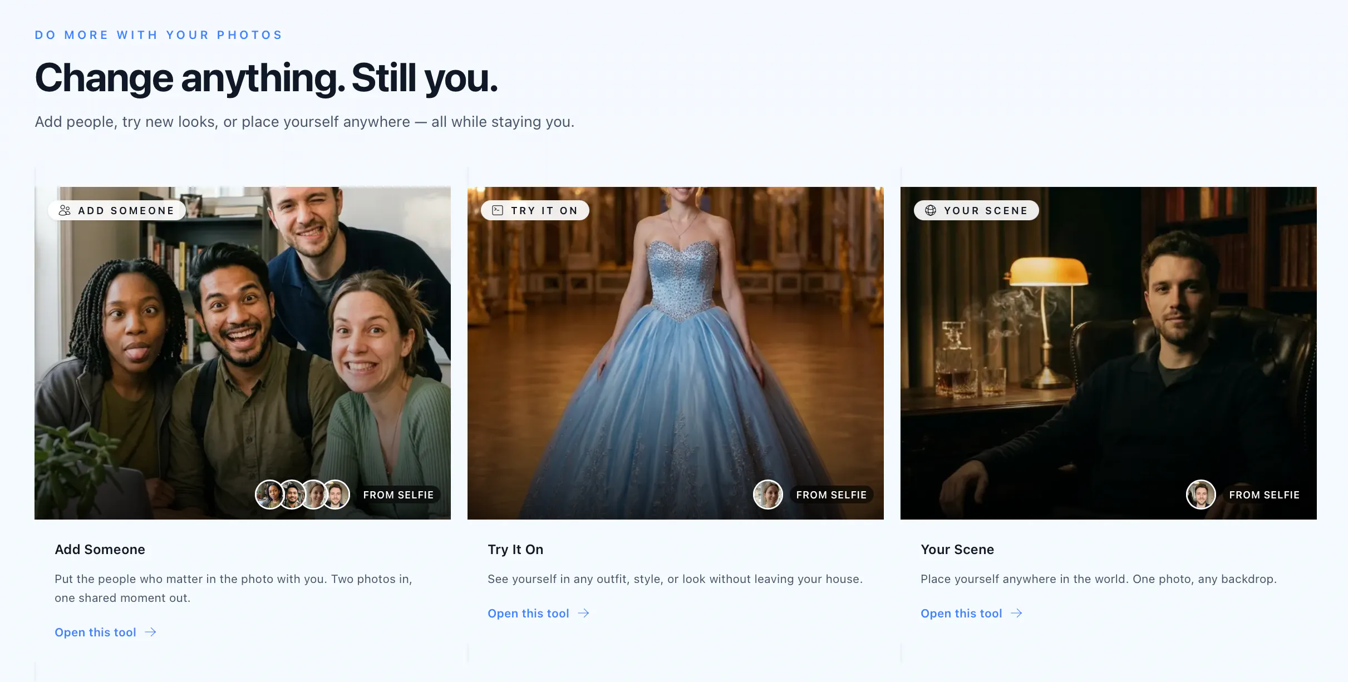Select the first selfie avatar on Add Someone card

269,495
